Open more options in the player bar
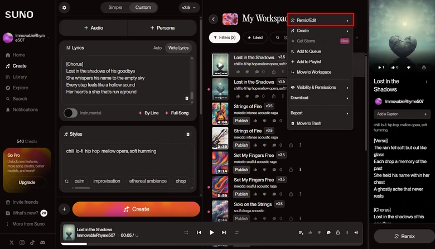This screenshot has width=435, height=249. point(347,232)
